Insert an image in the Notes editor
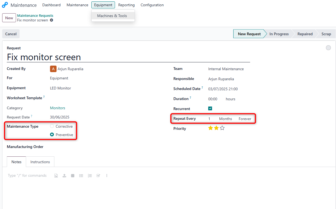 click(x=56, y=175)
